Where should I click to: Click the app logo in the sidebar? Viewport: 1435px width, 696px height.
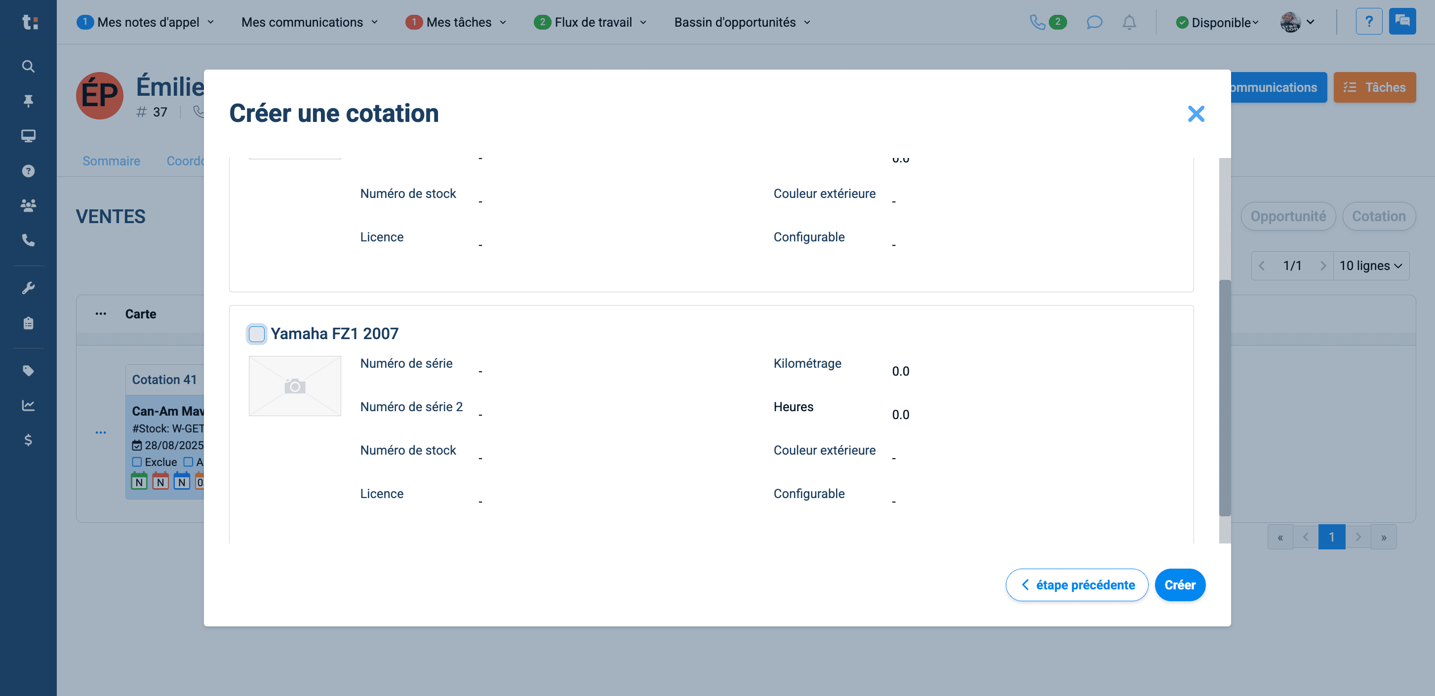(29, 22)
